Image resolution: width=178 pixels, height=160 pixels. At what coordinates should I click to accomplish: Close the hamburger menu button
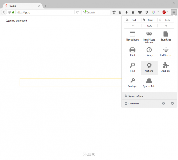[x=174, y=12]
